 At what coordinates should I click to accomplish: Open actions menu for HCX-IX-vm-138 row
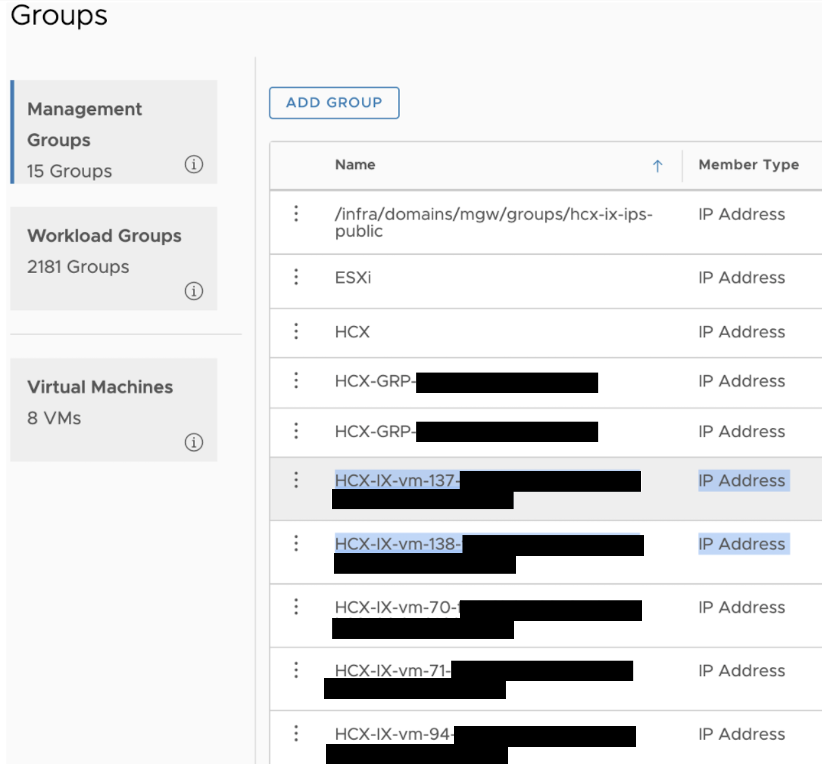(296, 543)
